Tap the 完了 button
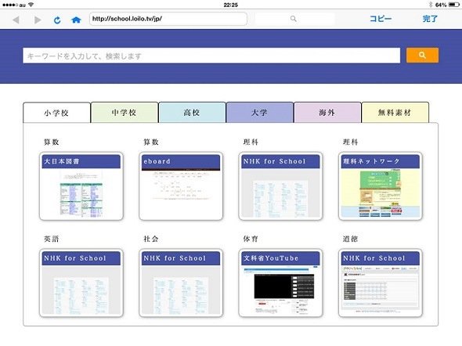The height and width of the screenshot is (346, 462). pyautogui.click(x=430, y=19)
